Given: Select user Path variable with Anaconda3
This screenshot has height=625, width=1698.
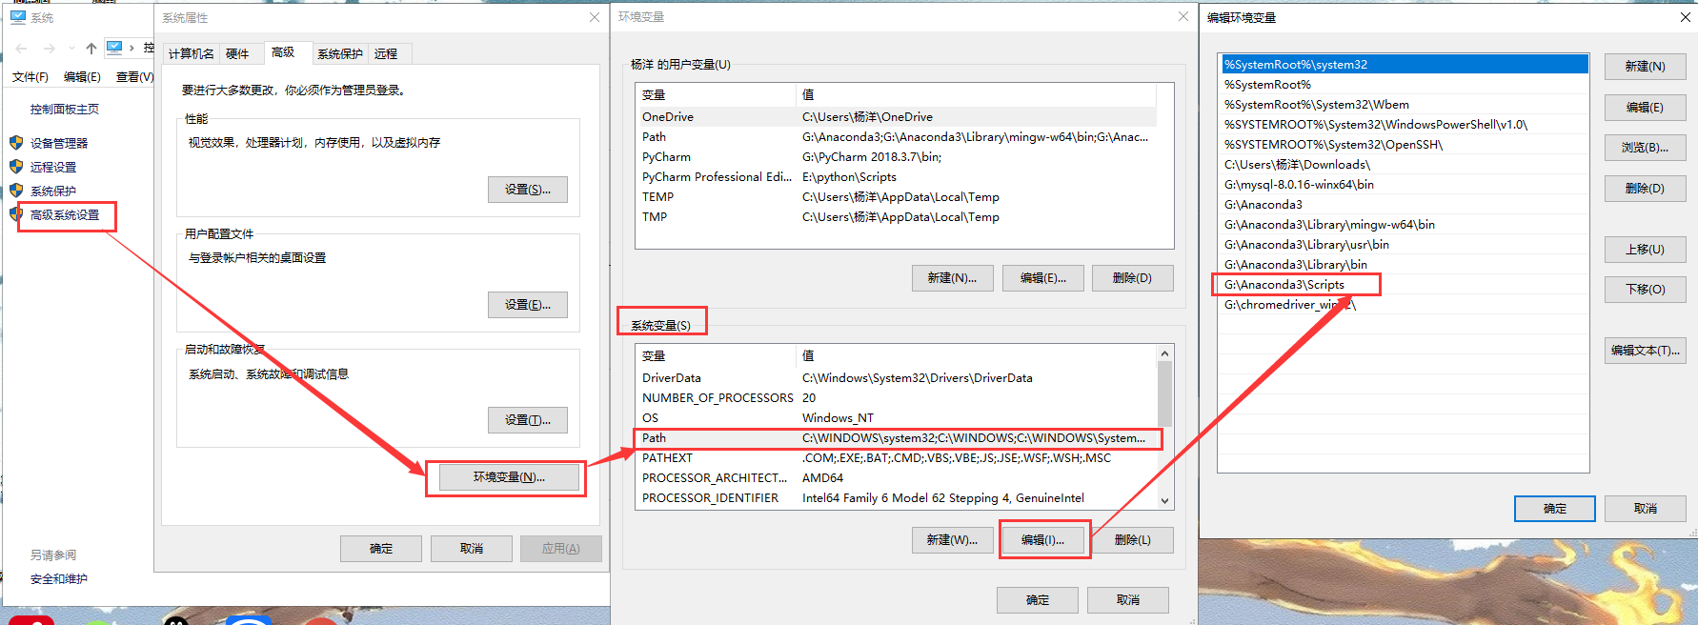Looking at the screenshot, I should pos(896,137).
